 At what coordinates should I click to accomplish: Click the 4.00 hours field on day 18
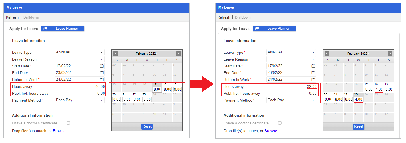coord(379,89)
